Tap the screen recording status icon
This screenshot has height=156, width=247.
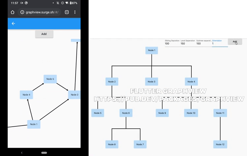22,3
